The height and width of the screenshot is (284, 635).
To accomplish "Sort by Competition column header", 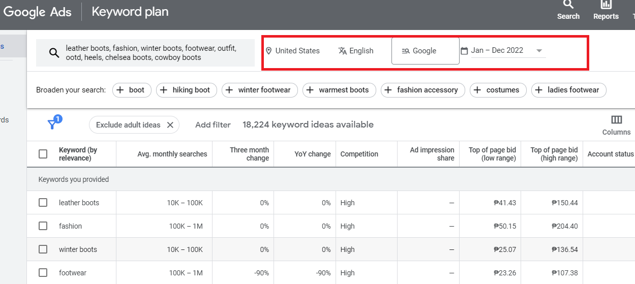I will click(359, 154).
